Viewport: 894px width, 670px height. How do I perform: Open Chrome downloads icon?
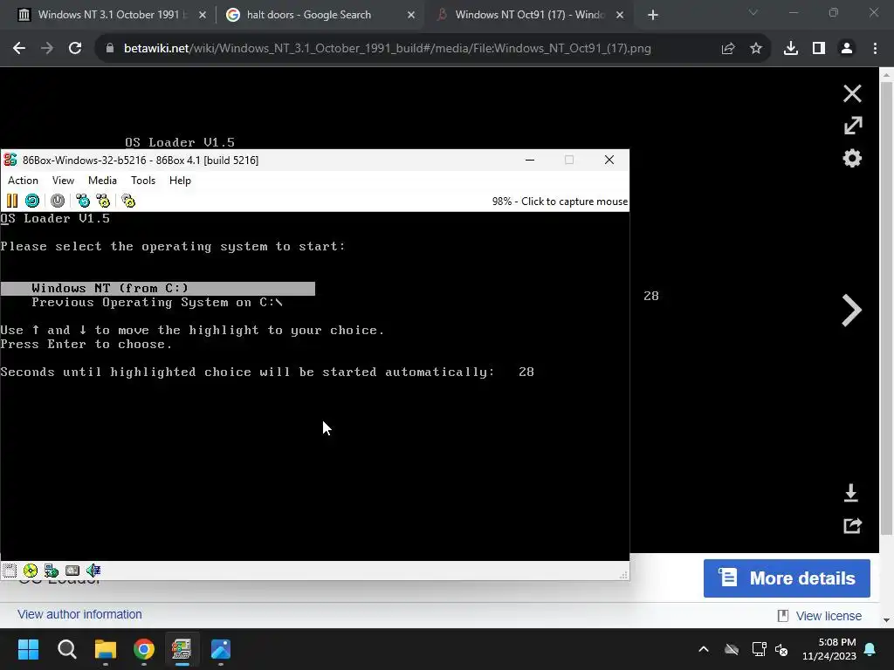(791, 49)
